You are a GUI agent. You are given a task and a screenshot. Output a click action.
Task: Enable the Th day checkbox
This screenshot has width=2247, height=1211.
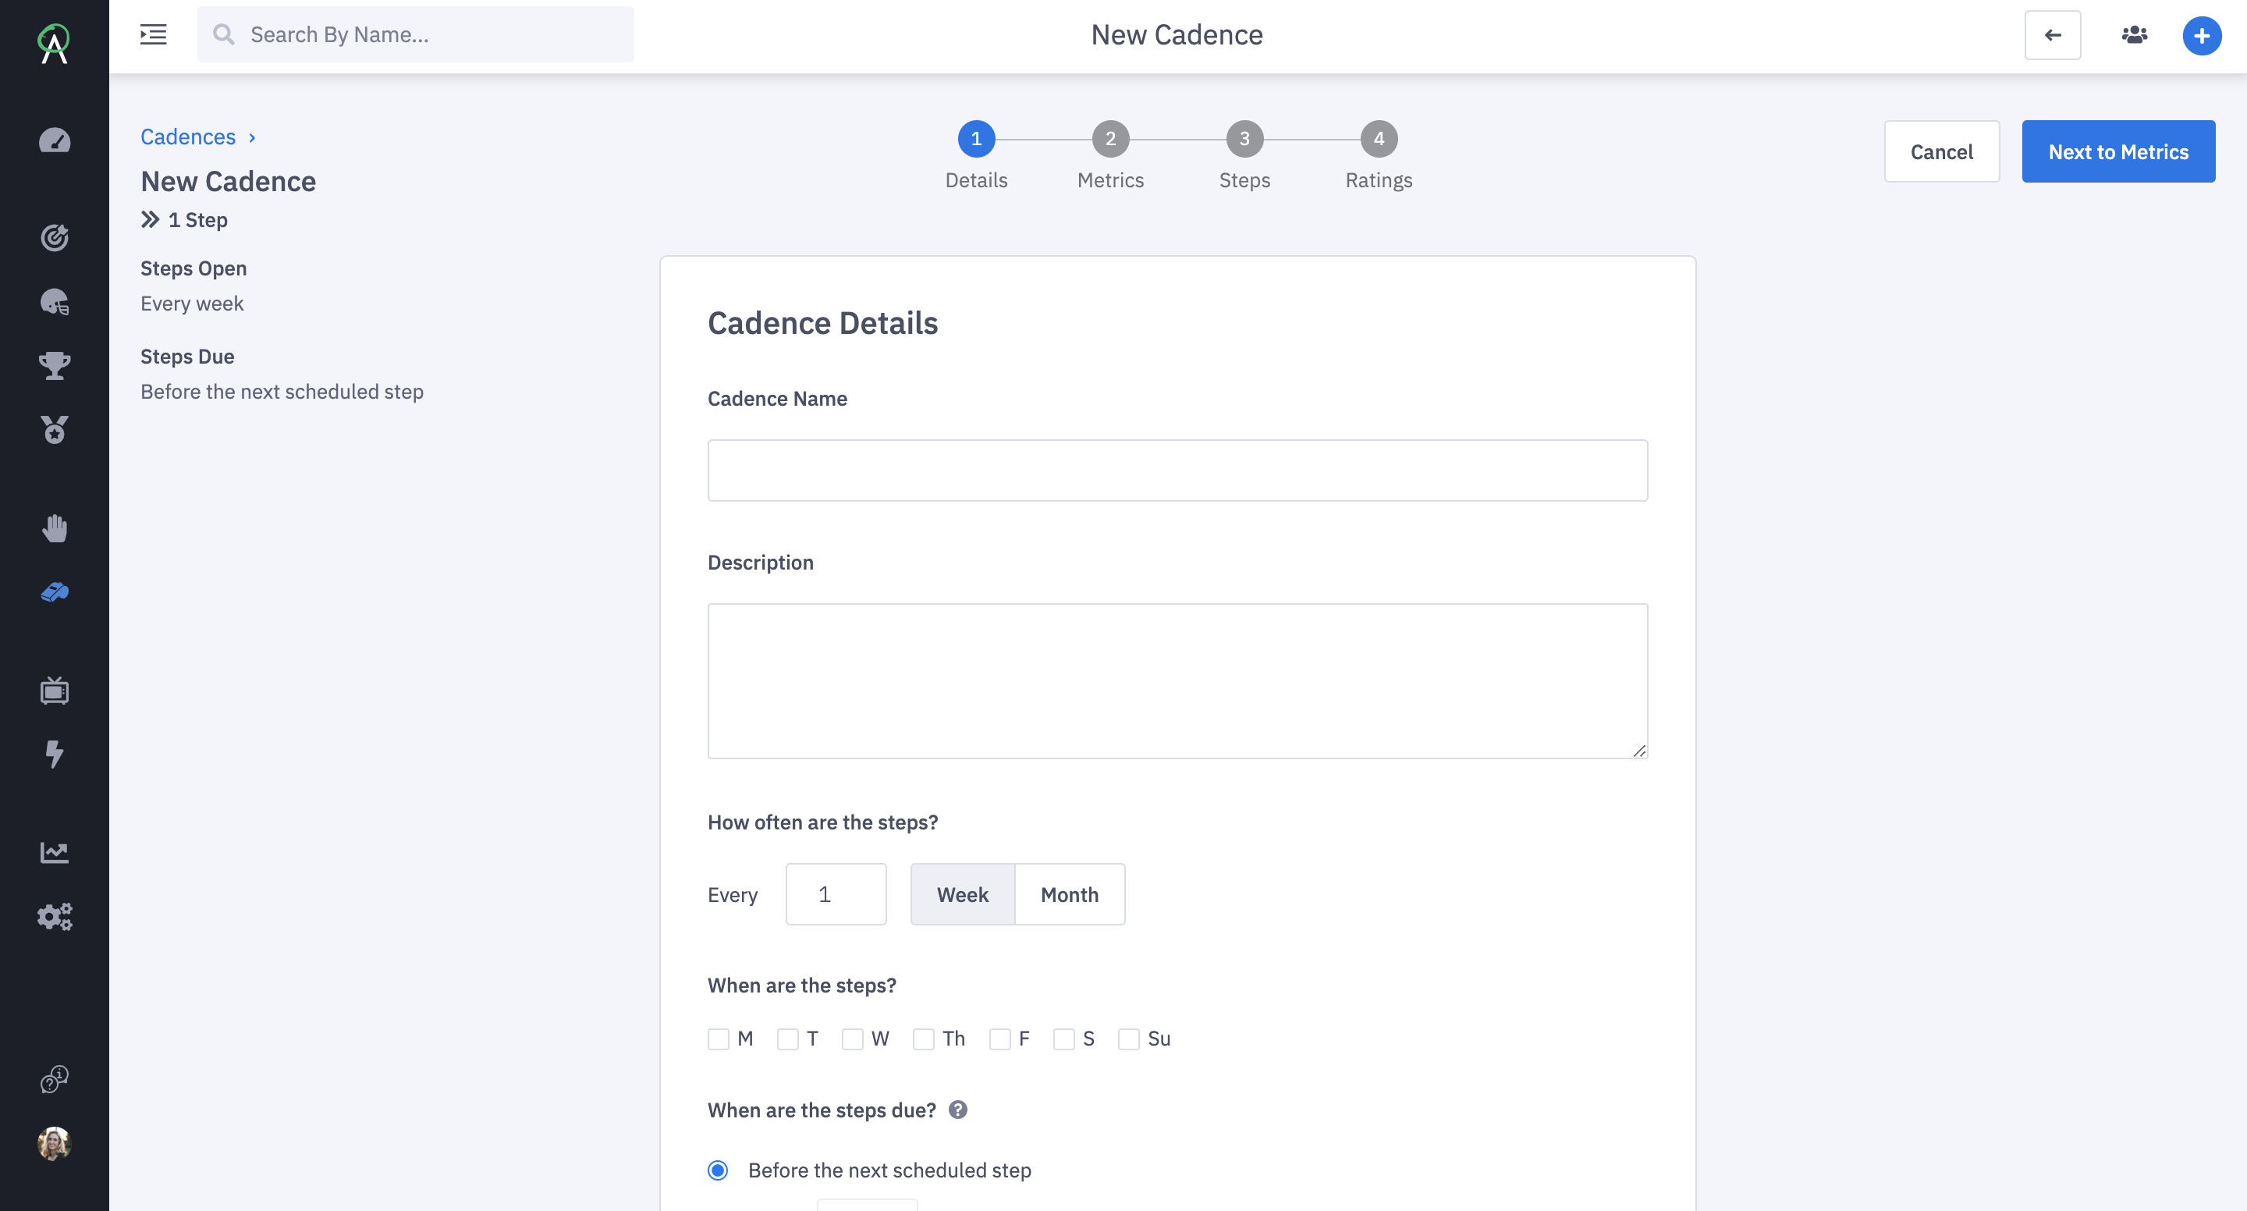[x=923, y=1039]
